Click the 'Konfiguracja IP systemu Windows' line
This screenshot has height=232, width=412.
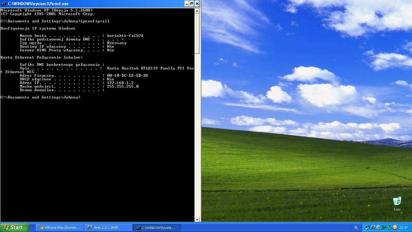38,28
